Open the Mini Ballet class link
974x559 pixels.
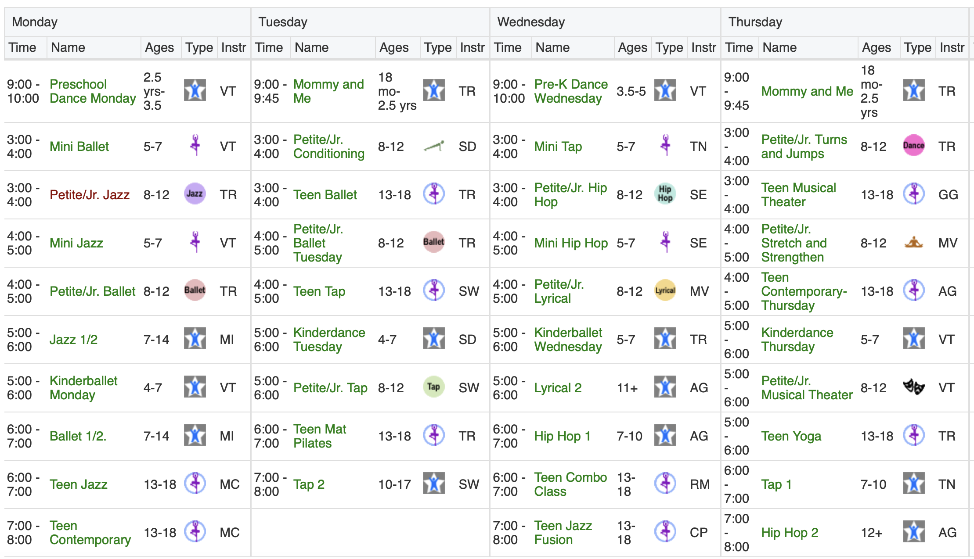(x=79, y=147)
